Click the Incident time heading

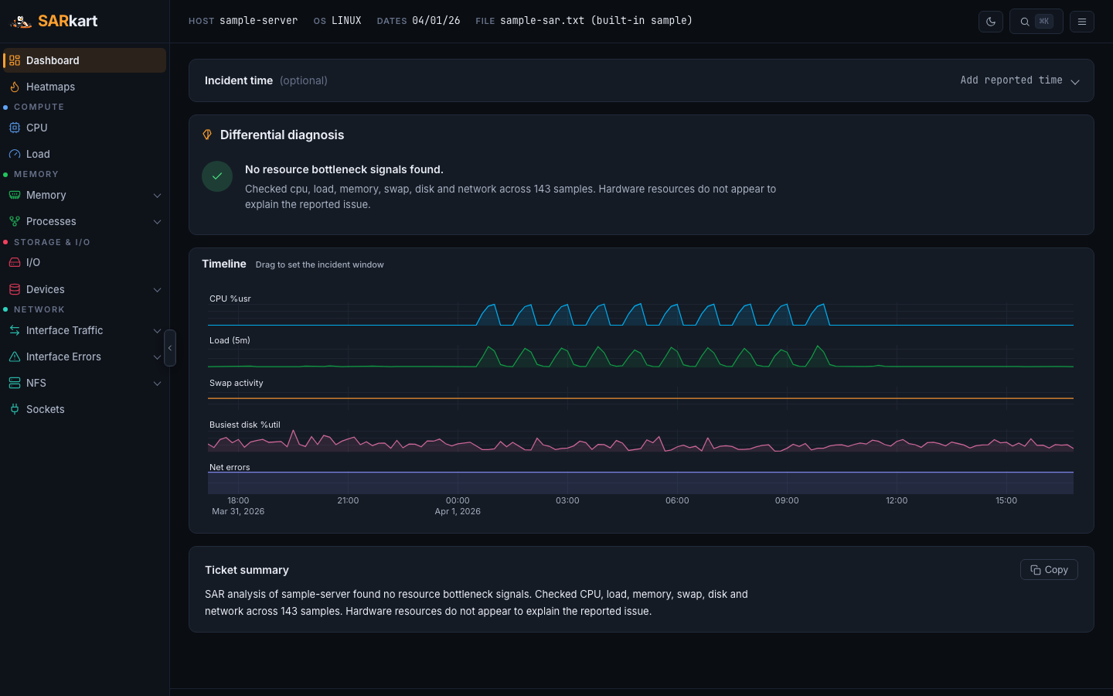(239, 80)
